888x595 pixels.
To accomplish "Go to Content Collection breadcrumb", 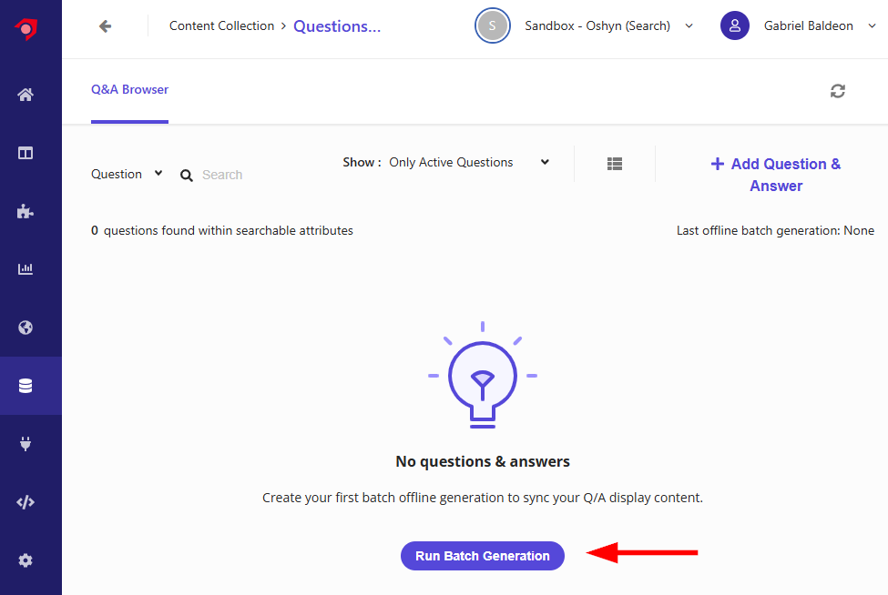I will (221, 26).
